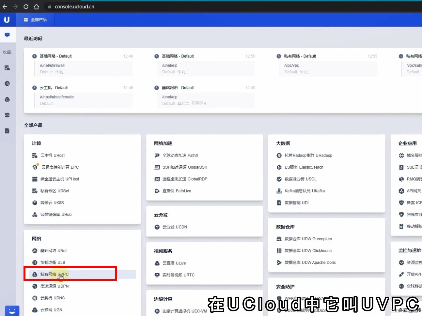Click 基础网络 UNet icon
The image size is (422, 316).
[35, 251]
